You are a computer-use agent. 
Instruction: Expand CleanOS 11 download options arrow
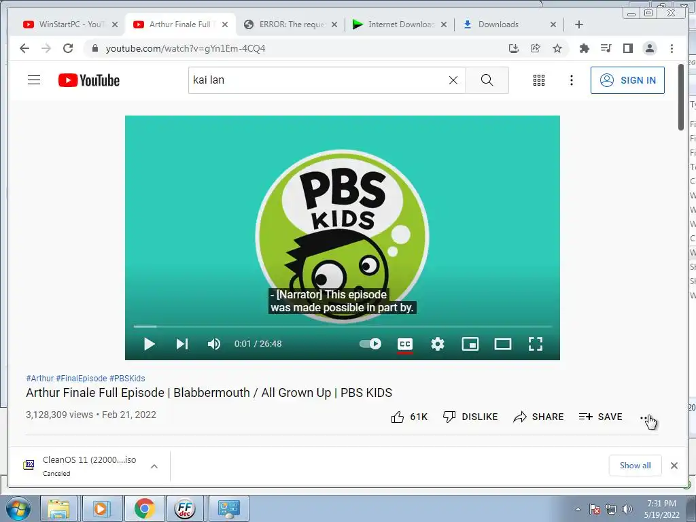coord(154,466)
